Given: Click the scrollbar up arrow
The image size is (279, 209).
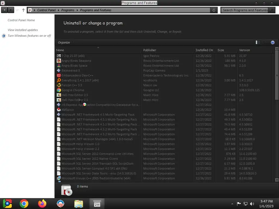Looking at the screenshot, I should coord(277,49).
